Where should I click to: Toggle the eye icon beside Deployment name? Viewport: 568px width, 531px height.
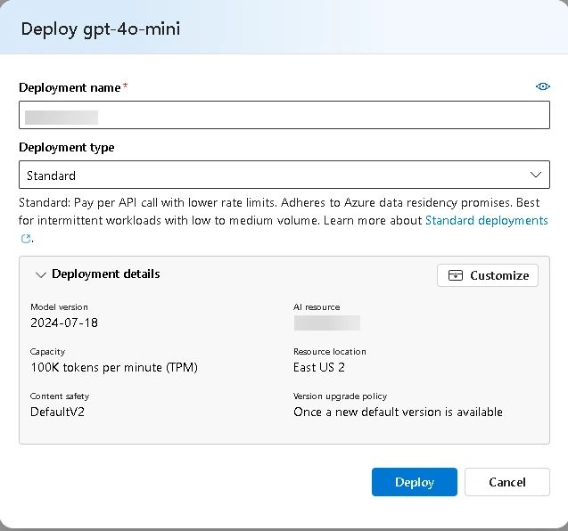tap(543, 86)
